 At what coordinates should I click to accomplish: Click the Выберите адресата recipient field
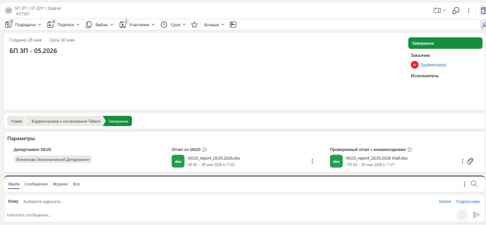pos(43,202)
